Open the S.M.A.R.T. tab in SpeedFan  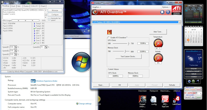[35, 6]
